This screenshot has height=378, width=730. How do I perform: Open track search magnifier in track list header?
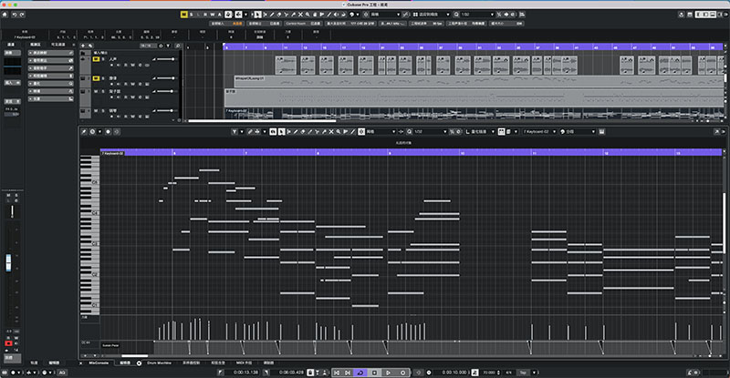coord(177,46)
